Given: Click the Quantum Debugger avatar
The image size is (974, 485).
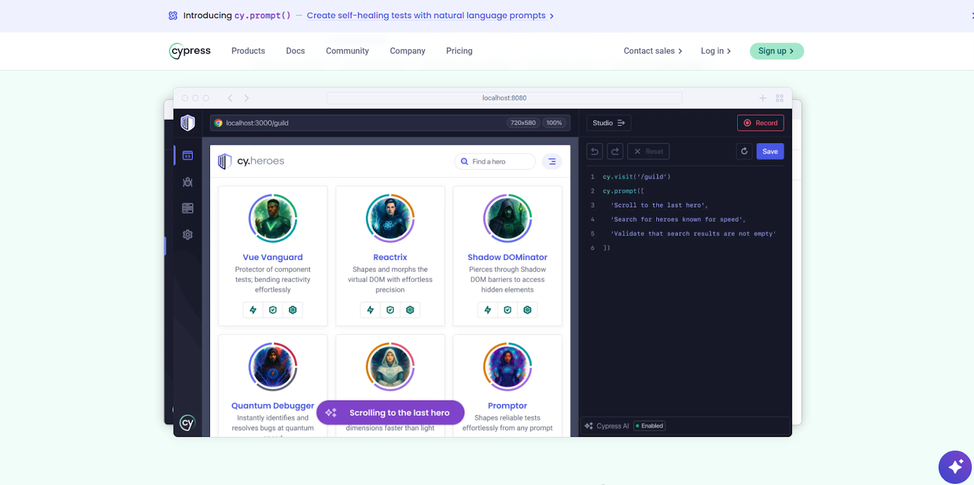Looking at the screenshot, I should (273, 367).
